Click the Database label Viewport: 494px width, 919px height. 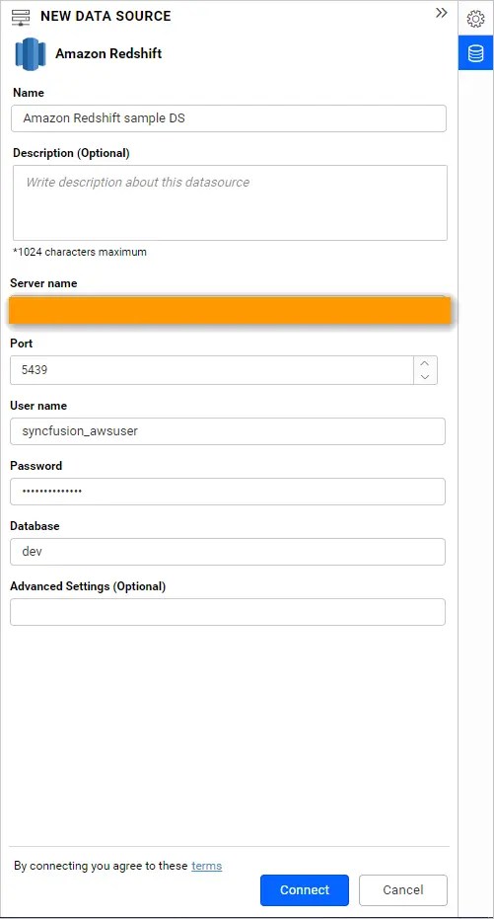point(35,526)
